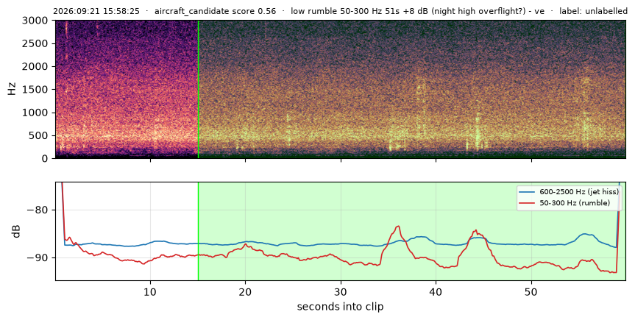This screenshot has height=320, width=635.
Task: Click the x-axis tick label 20
Action: coord(246,291)
